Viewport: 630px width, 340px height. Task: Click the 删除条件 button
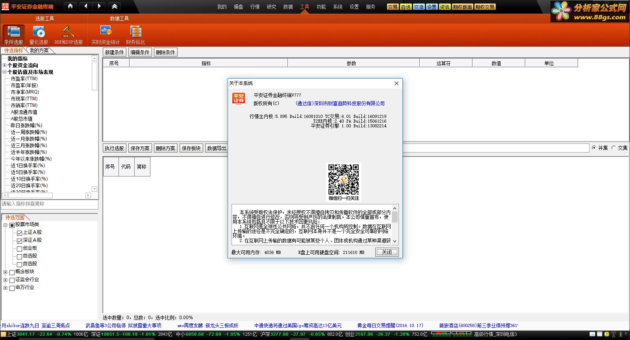pos(165,52)
